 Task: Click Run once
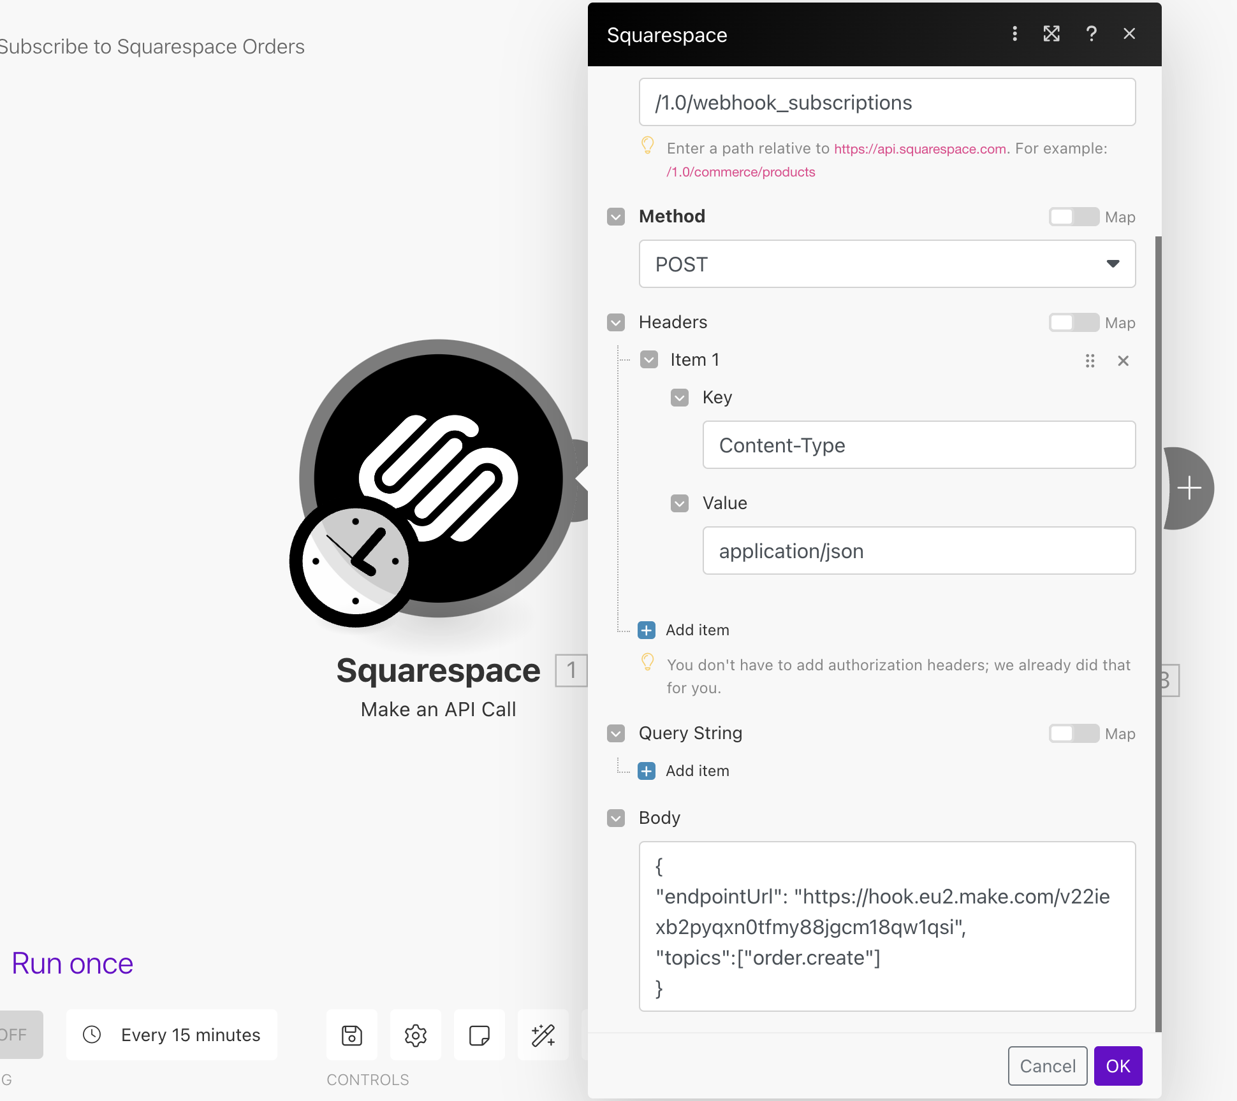[73, 963]
